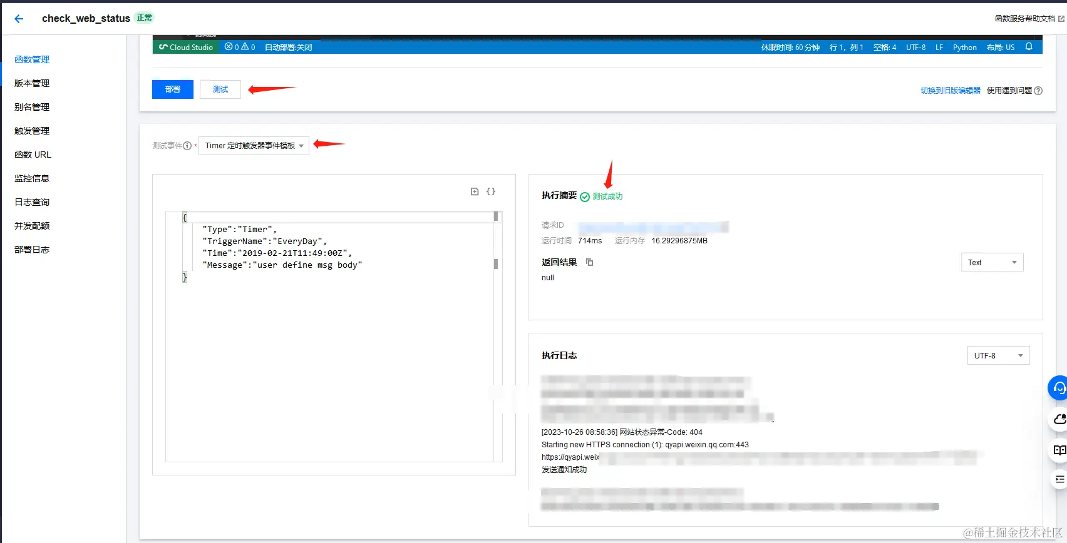Click the notification bell in the status bar
This screenshot has height=543, width=1067.
click(x=1029, y=47)
